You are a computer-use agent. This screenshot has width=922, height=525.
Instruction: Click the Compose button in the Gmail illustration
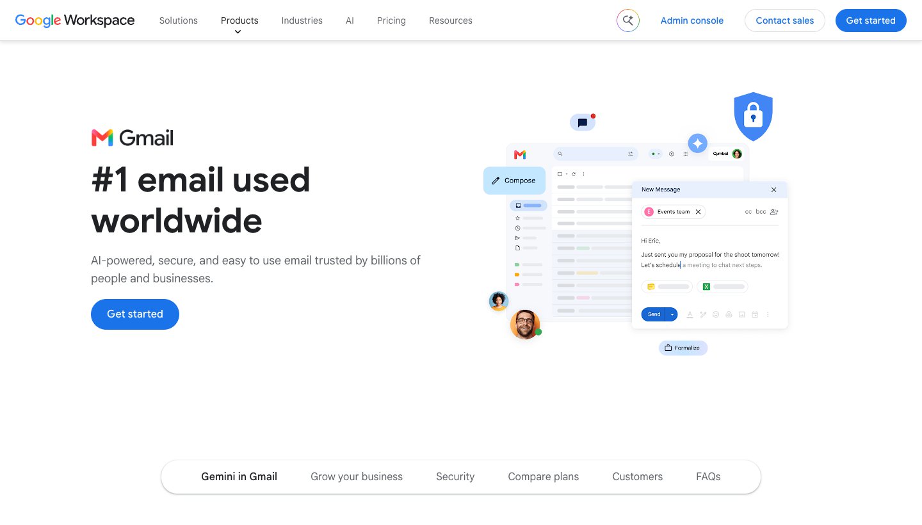[x=514, y=181]
